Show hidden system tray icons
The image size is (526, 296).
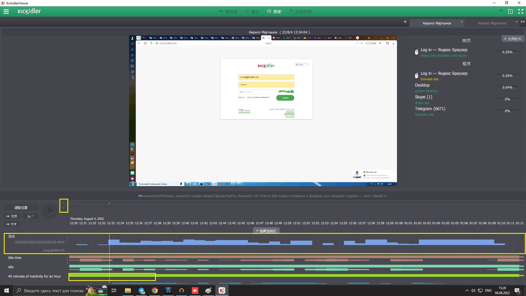(467, 291)
